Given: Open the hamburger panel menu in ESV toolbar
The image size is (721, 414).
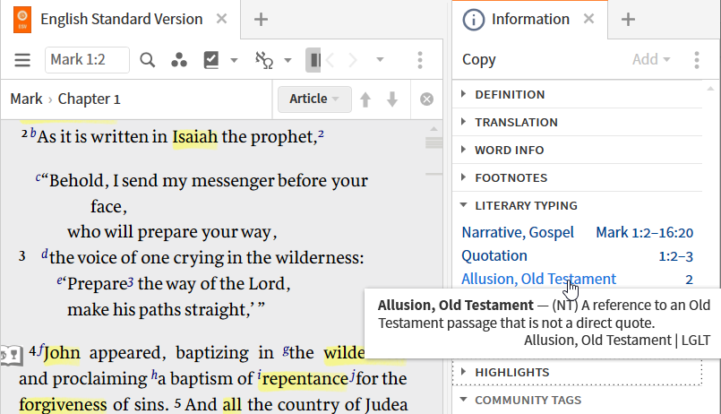Looking at the screenshot, I should [x=22, y=60].
